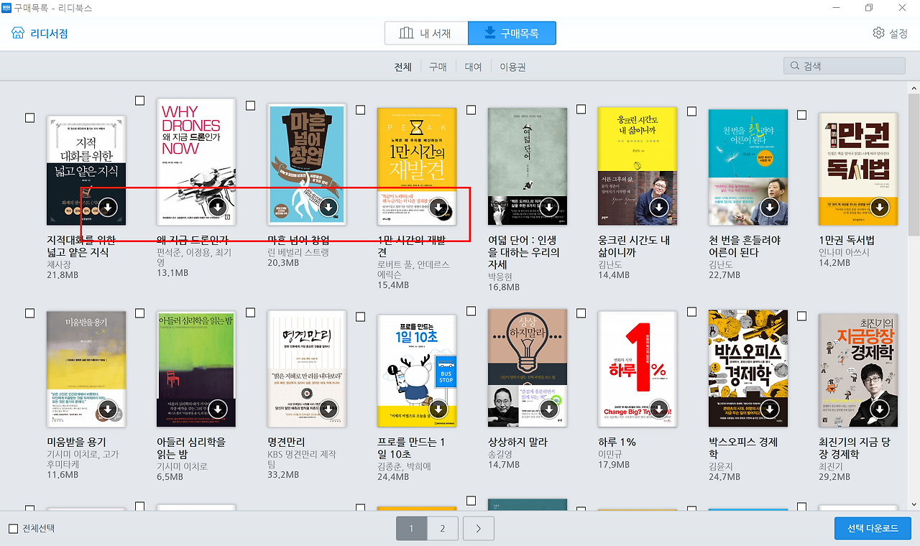The width and height of the screenshot is (920, 546).
Task: Go to page 1
Action: pos(411,529)
